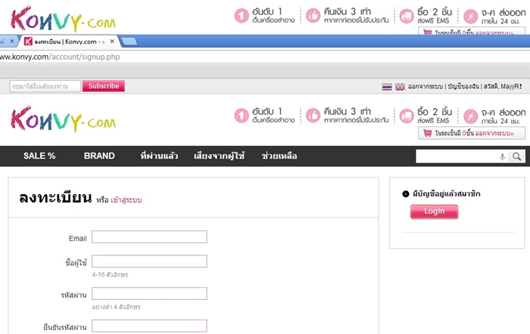
Task: Click the thumbs-up refund icon in header
Action: [x=313, y=116]
